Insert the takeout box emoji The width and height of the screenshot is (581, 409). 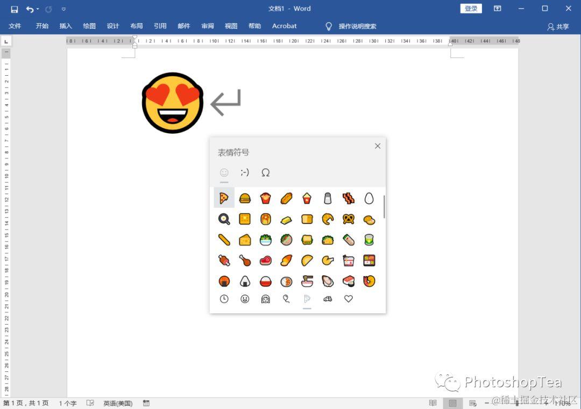coord(348,261)
